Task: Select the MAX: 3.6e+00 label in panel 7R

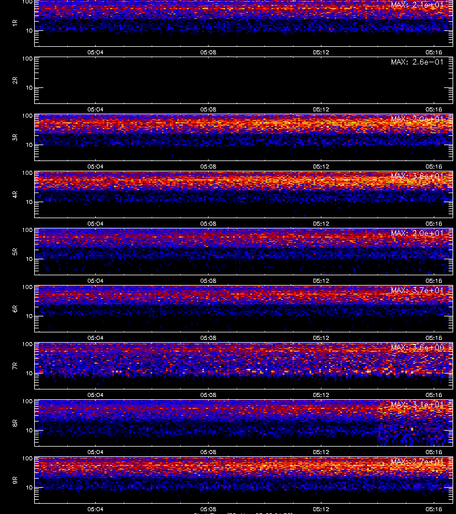Action: pos(417,347)
